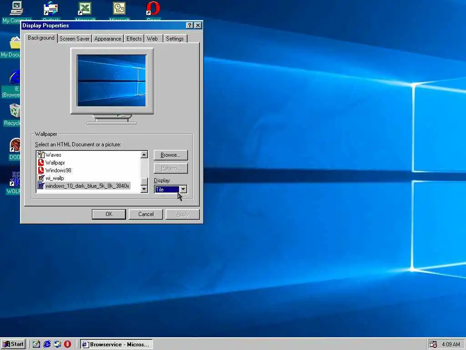This screenshot has width=466, height=350.
Task: Go to the Web tab
Action: (152, 39)
